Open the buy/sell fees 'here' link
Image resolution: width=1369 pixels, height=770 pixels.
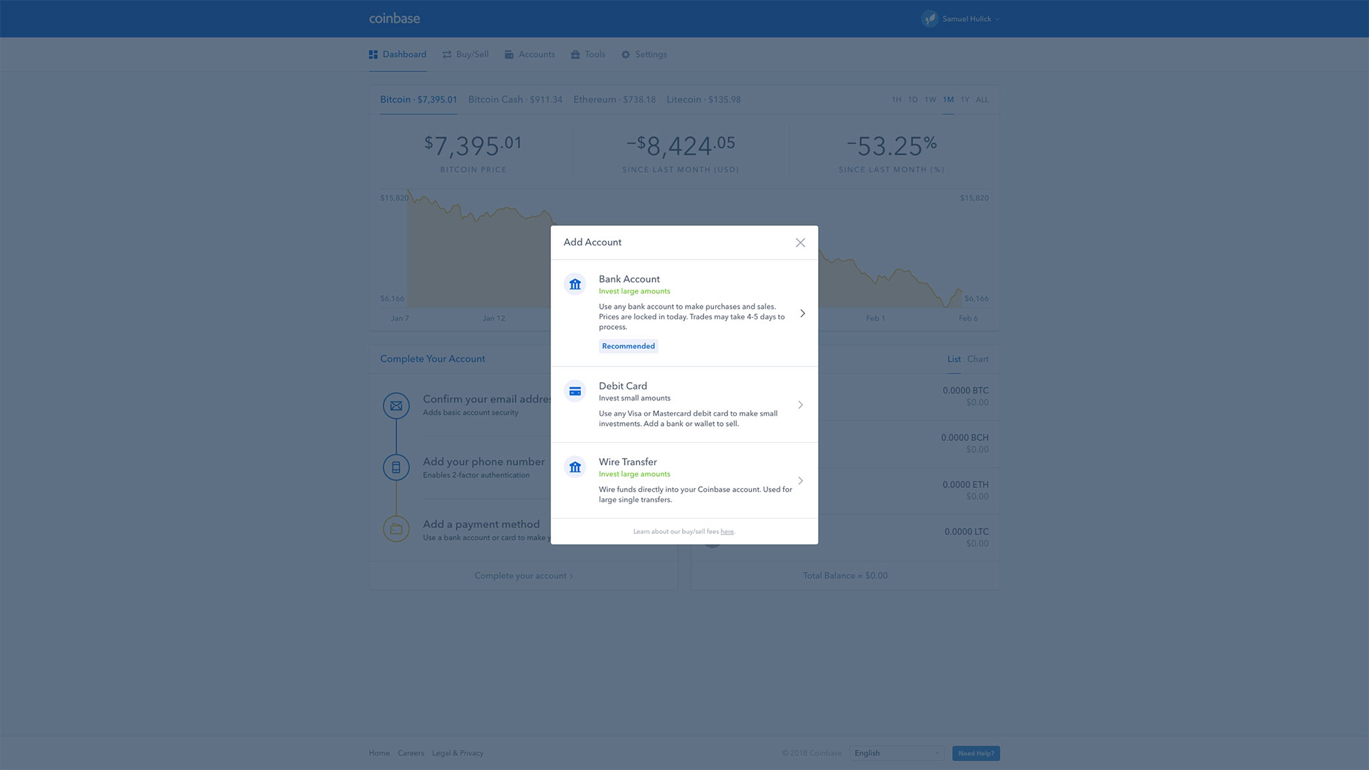[726, 532]
